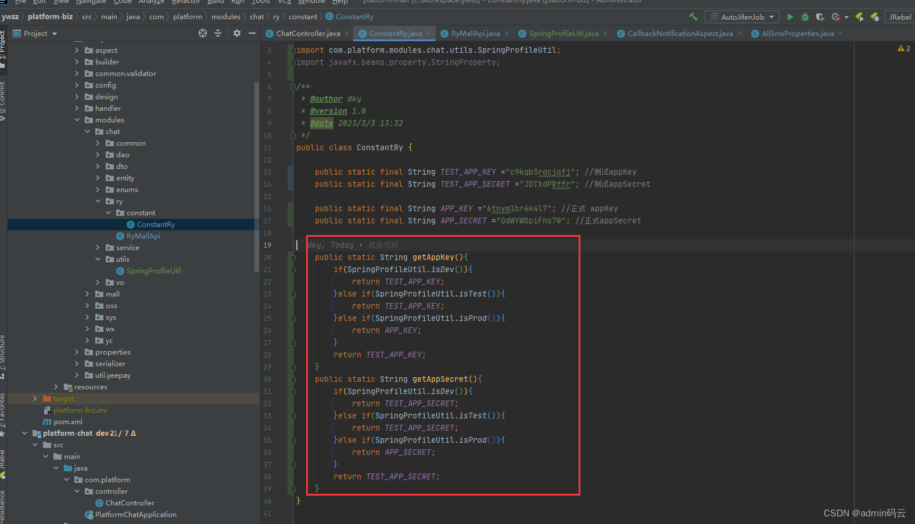Click the Build Project hammer icon
The image size is (915, 524).
(693, 17)
